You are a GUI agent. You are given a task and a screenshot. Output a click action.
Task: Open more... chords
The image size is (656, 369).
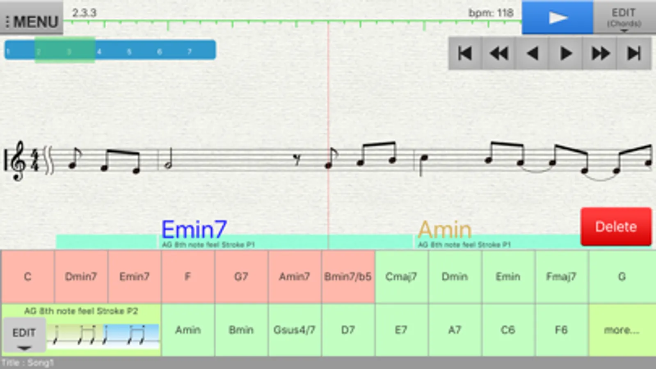point(622,330)
